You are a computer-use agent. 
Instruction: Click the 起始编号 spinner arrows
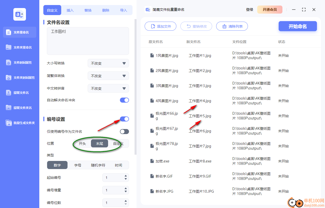click(126, 178)
